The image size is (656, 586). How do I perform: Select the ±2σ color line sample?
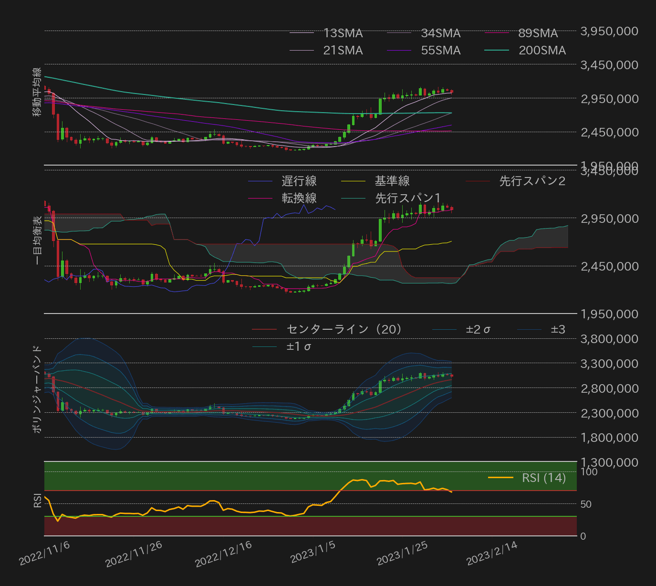click(444, 329)
